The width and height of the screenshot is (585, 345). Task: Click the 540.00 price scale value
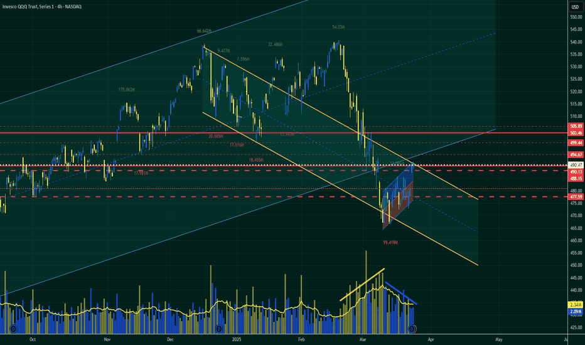(x=576, y=42)
